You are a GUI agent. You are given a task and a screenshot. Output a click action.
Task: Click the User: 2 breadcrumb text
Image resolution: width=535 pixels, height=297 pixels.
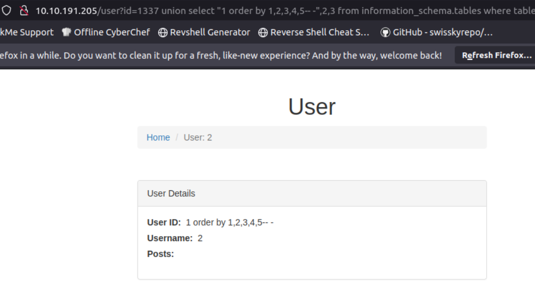pos(198,137)
